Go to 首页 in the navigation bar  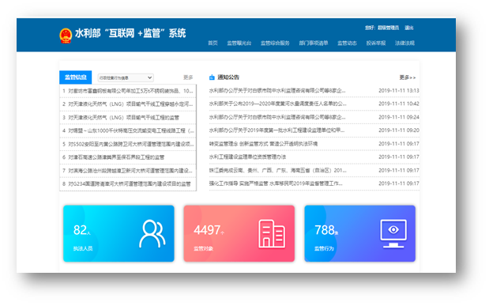(213, 43)
